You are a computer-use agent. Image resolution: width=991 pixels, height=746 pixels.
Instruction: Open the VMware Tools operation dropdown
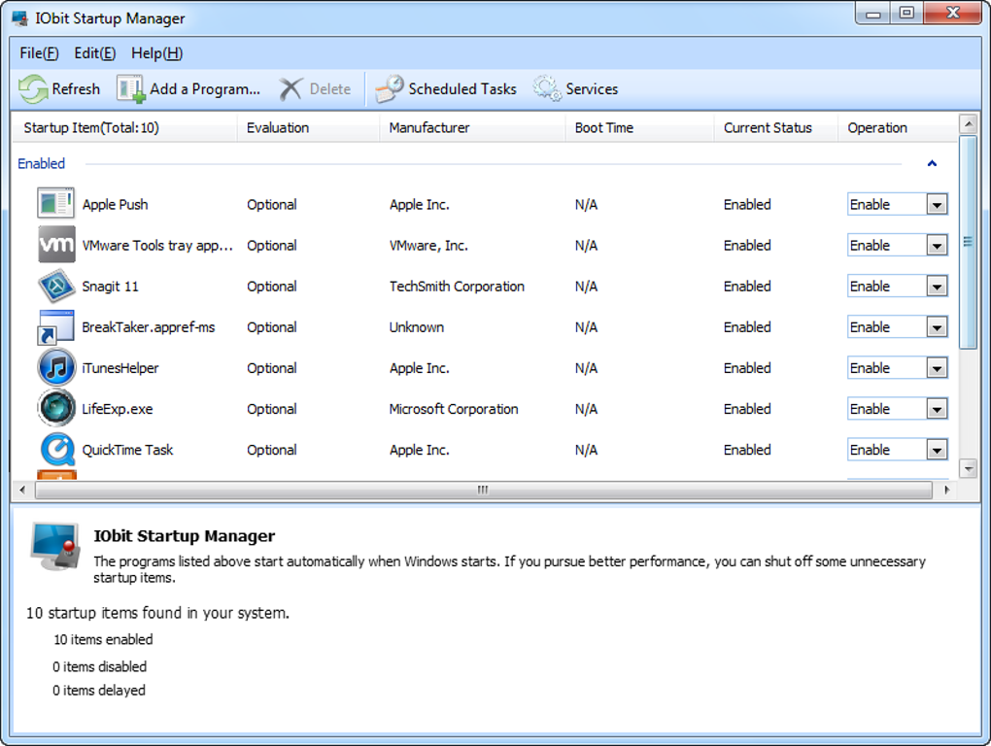pyautogui.click(x=937, y=246)
